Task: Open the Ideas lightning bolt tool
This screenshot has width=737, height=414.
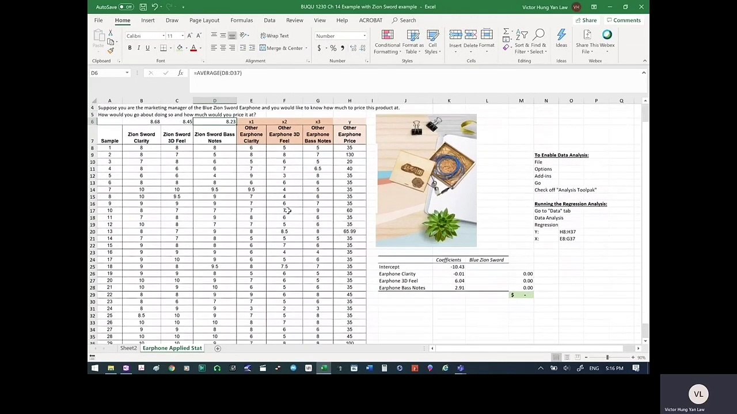Action: (561, 39)
